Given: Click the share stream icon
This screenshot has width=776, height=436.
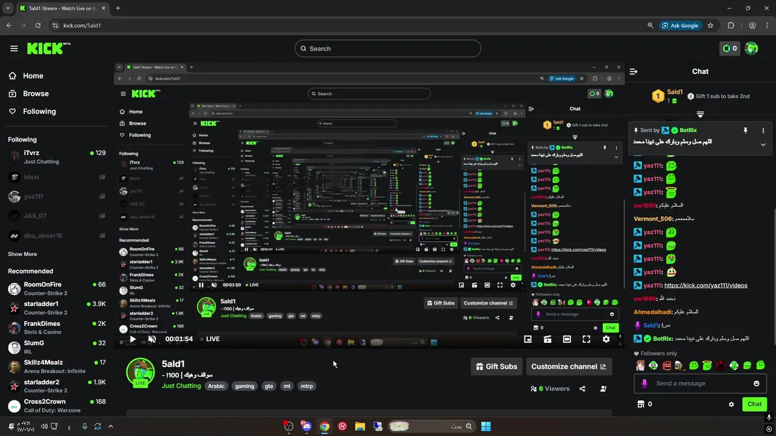Looking at the screenshot, I should click(x=583, y=389).
